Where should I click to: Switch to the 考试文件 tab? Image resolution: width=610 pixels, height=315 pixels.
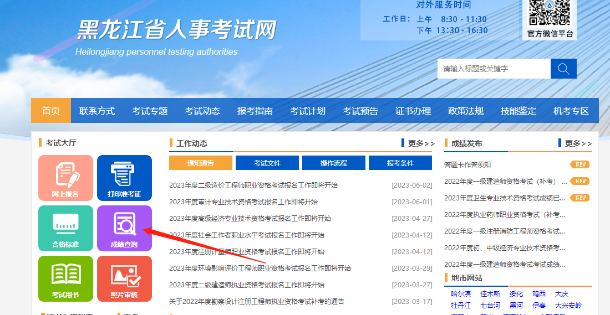(x=267, y=163)
